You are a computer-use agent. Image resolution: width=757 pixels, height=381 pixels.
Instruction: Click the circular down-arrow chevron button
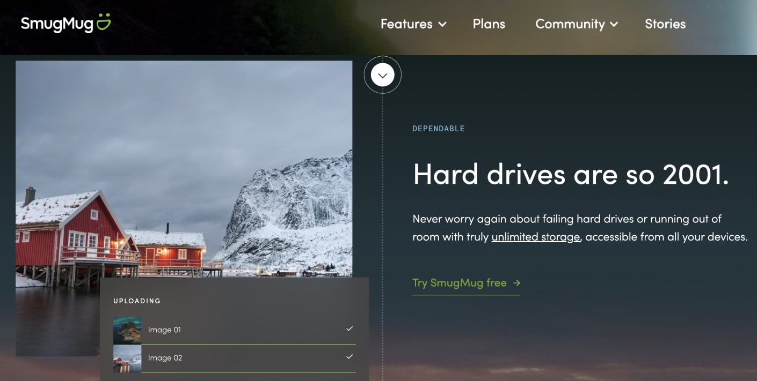[382, 74]
